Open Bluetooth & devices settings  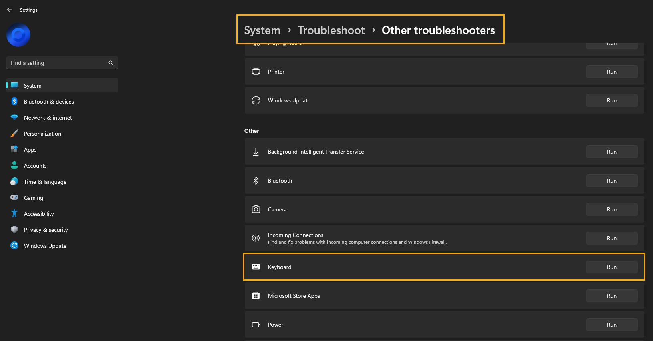tap(62, 102)
